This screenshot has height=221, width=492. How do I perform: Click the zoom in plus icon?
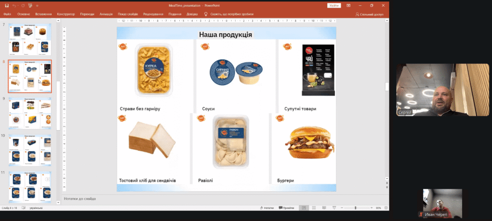coord(370,208)
